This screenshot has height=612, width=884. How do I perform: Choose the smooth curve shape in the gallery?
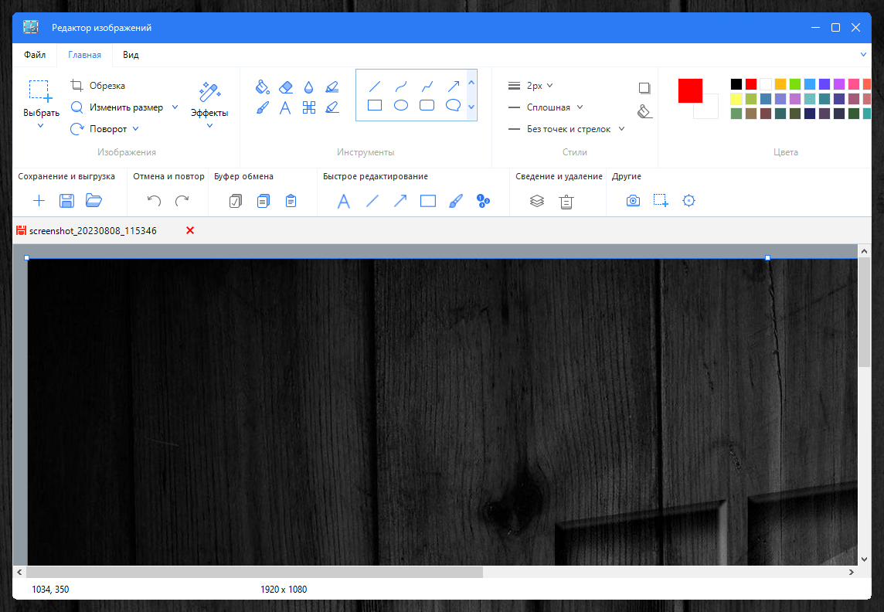pos(401,87)
